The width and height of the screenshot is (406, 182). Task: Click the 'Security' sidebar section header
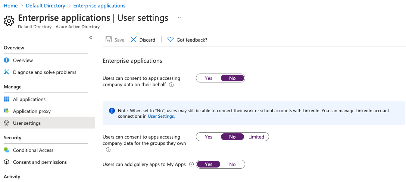tap(12, 137)
